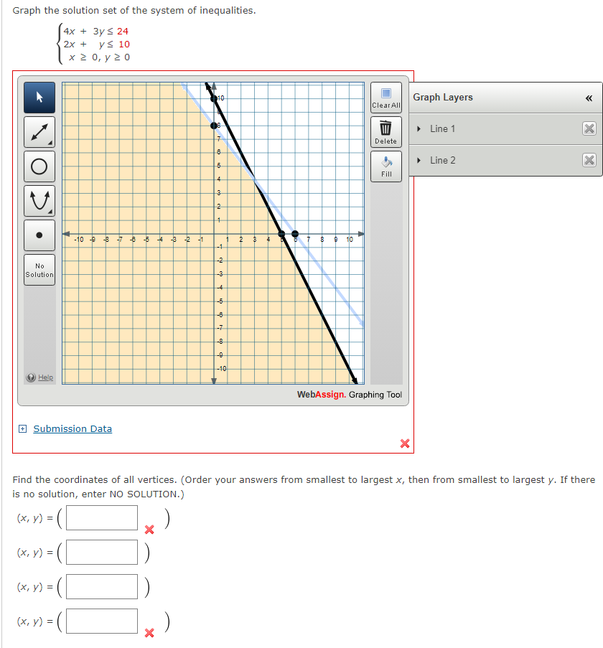Viewport: 603px width, 648px height.
Task: Select the parabola drawing tool
Action: pos(39,201)
